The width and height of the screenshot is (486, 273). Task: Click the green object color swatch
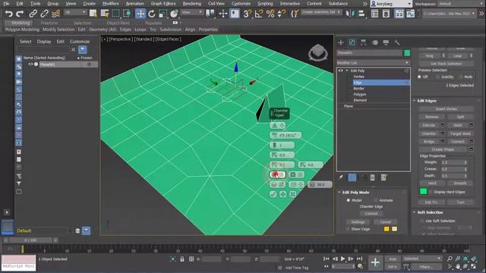point(407,53)
